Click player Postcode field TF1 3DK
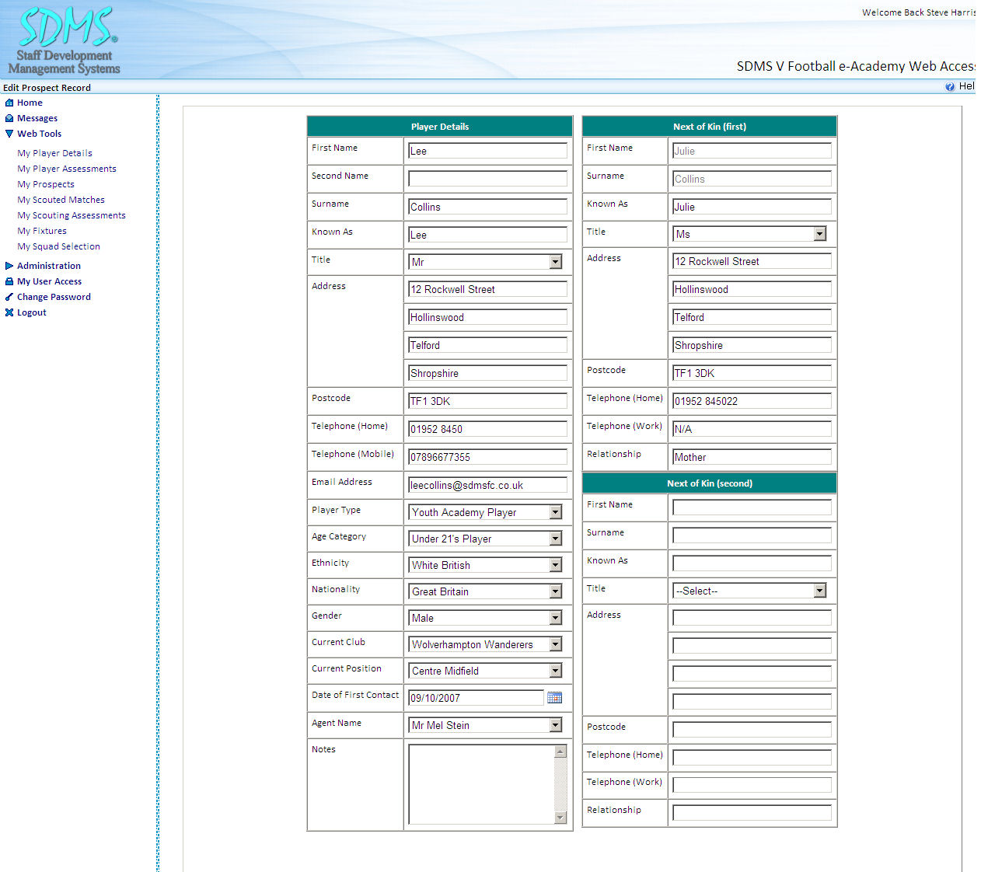Screen dimensions: 981x872 tap(488, 401)
